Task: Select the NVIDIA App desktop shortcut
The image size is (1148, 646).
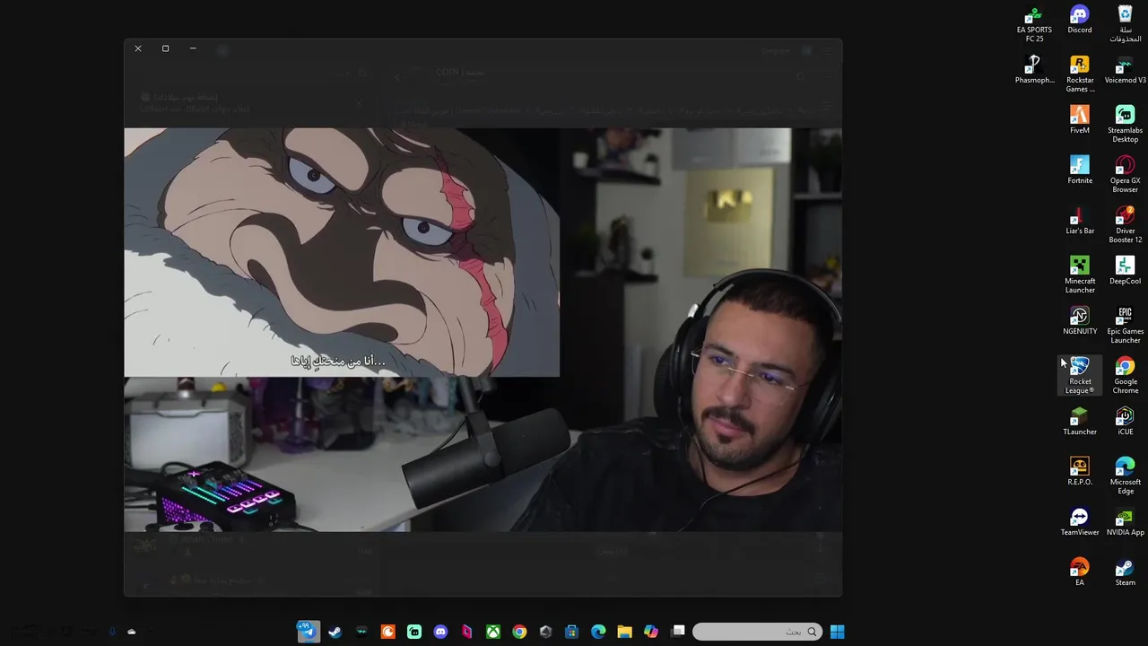Action: pos(1126,522)
